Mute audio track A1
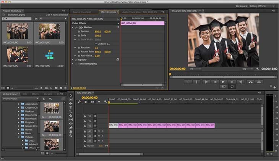The image size is (279, 161). click(99, 131)
